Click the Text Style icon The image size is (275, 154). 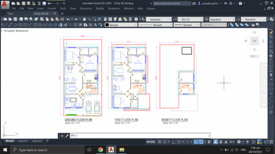tap(143, 19)
